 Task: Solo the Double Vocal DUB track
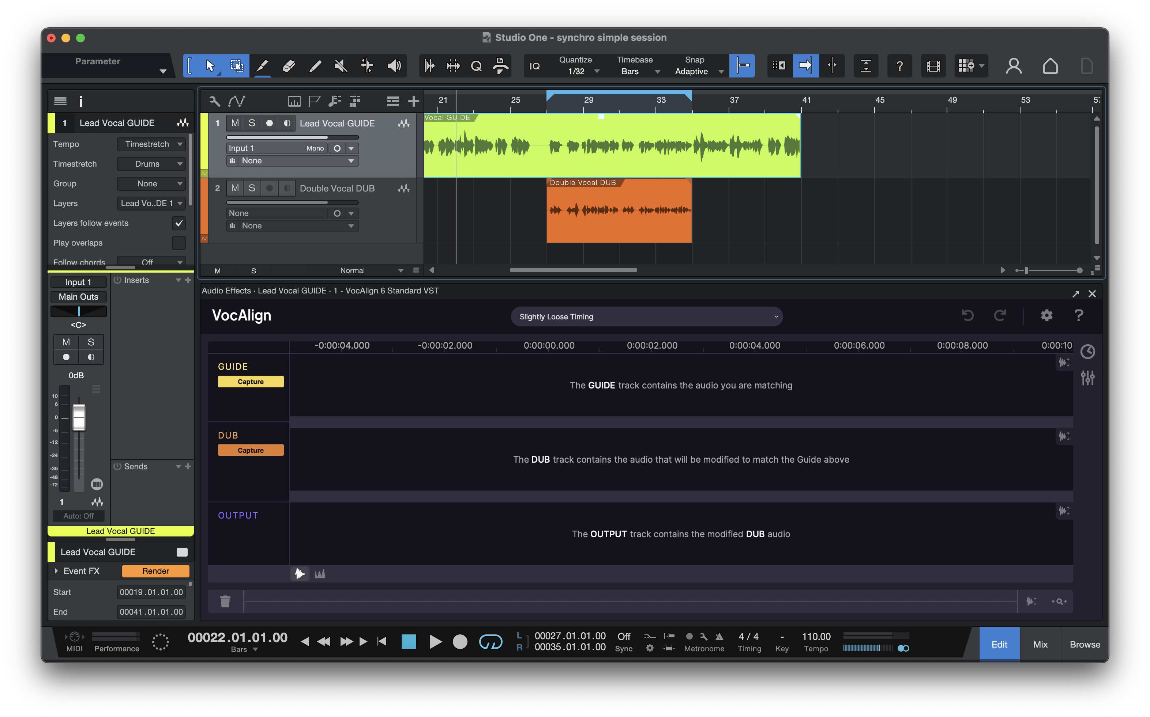tap(252, 188)
